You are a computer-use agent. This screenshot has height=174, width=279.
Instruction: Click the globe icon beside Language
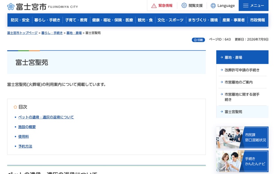(213, 6)
